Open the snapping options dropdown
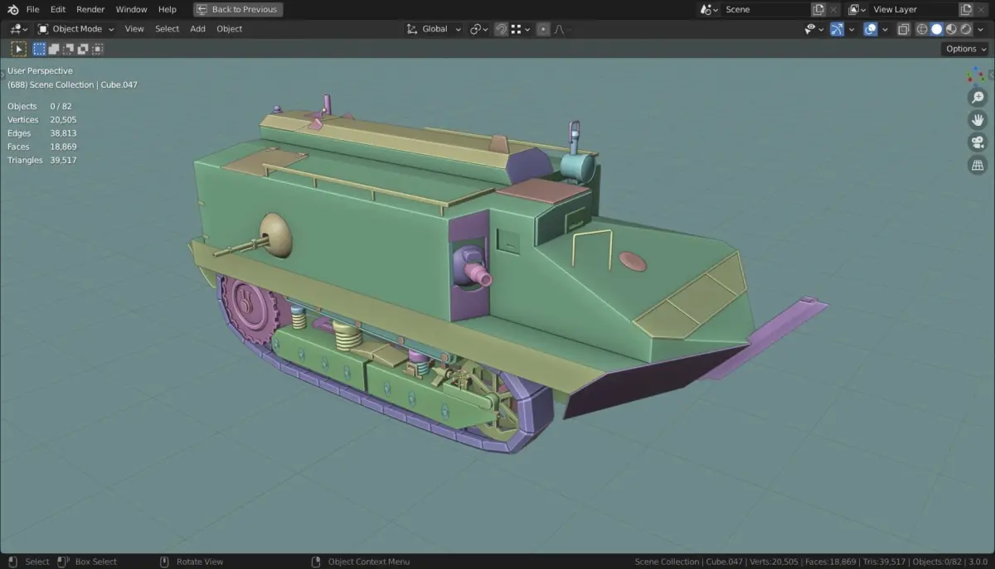The image size is (995, 569). point(520,29)
